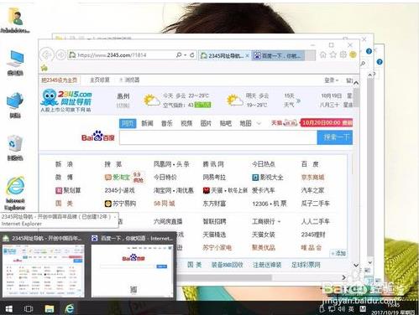Open the Administrator user folder icon
Image resolution: width=419 pixels, height=315 pixels.
pyautogui.click(x=15, y=21)
